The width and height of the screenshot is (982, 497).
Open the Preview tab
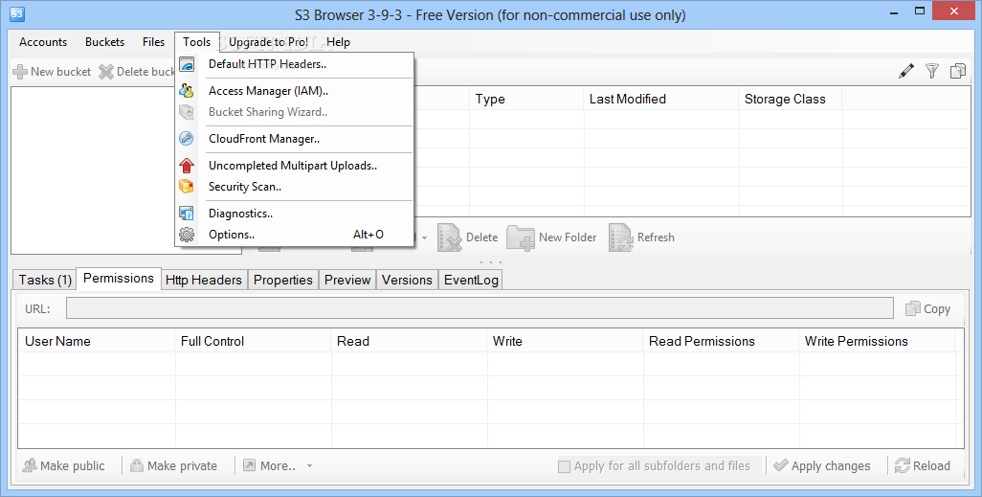point(347,281)
